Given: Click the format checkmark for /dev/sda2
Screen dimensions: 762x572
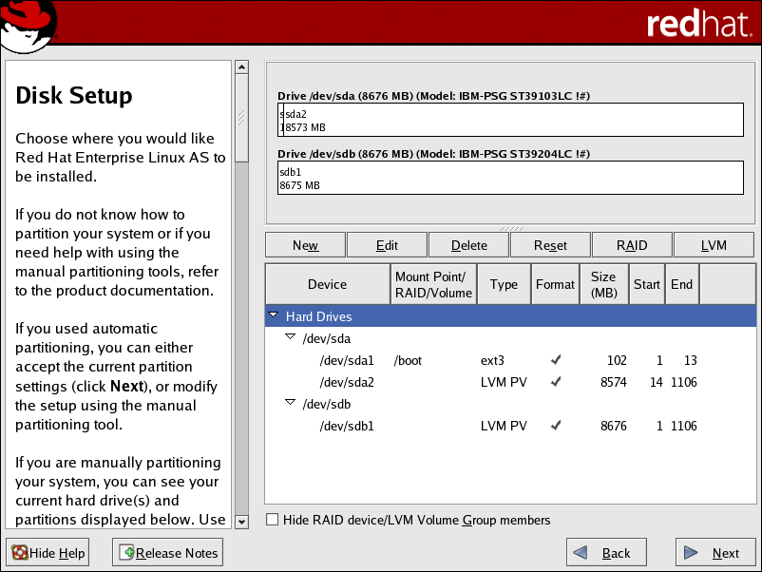Looking at the screenshot, I should (556, 382).
